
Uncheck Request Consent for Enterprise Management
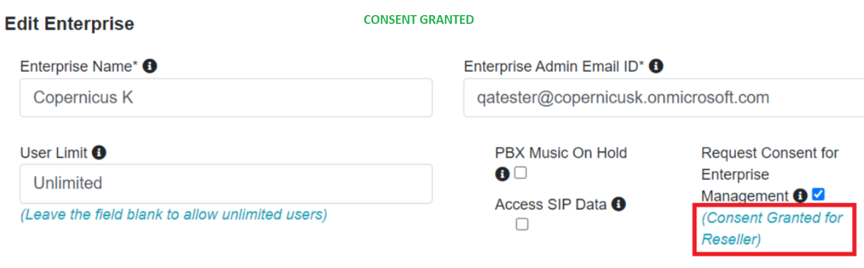819,195
